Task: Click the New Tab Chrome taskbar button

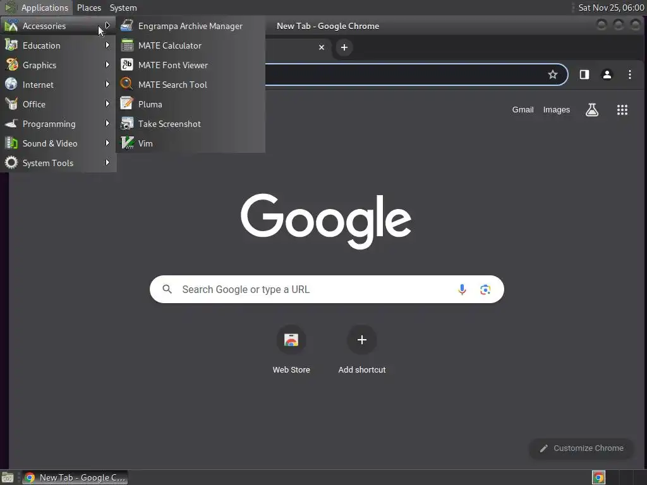Action: tap(75, 477)
